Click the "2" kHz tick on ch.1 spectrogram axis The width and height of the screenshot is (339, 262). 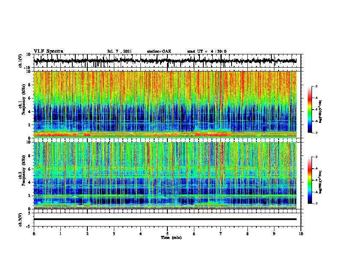pyautogui.click(x=30, y=125)
